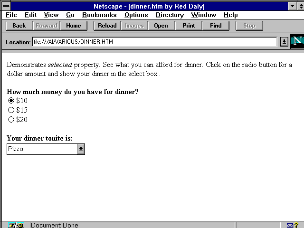Pick the $20 radio button
This screenshot has width=304, height=228.
tap(11, 120)
